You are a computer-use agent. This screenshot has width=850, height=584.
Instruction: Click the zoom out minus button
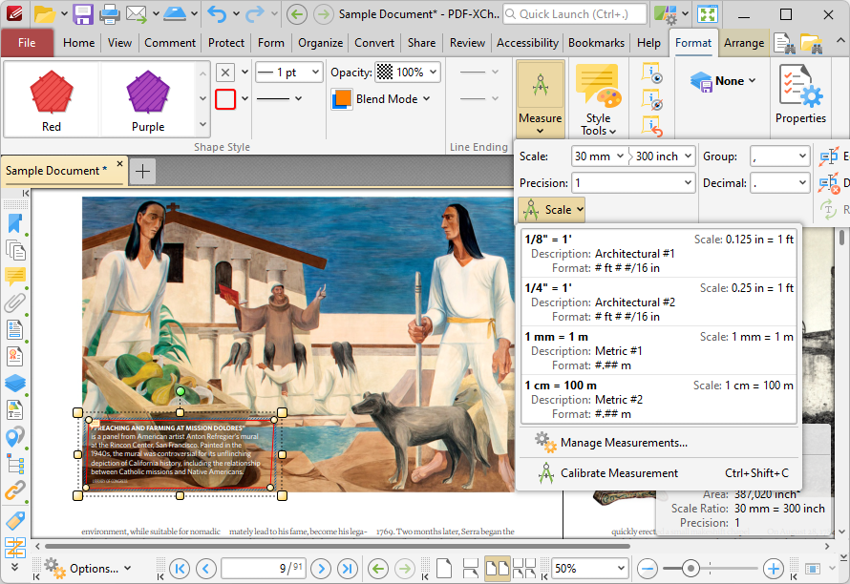click(648, 569)
